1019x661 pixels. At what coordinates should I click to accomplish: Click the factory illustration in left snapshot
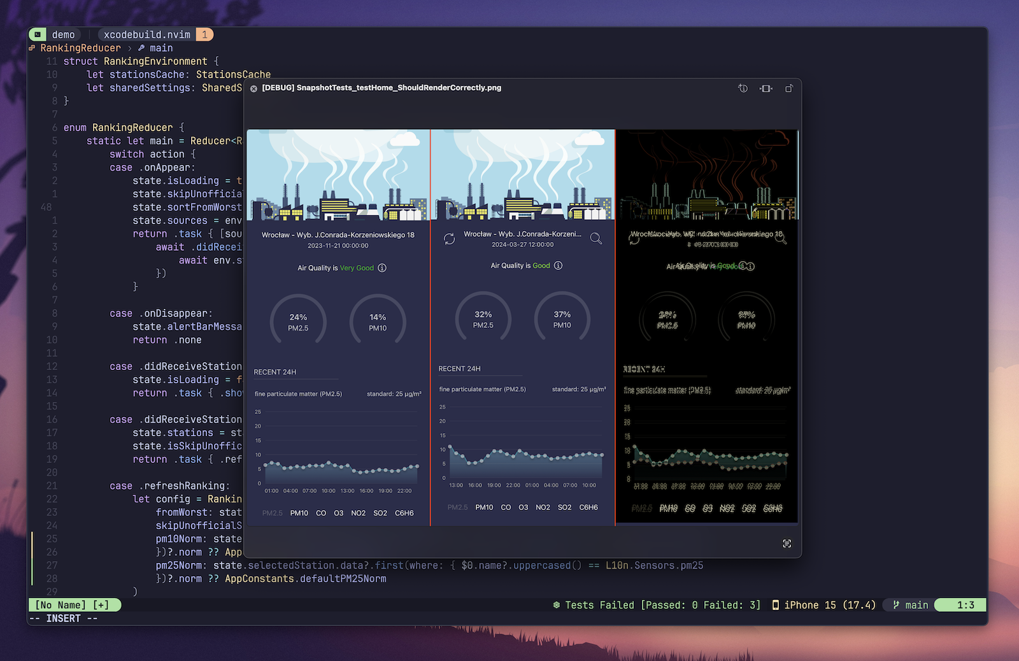pos(338,175)
